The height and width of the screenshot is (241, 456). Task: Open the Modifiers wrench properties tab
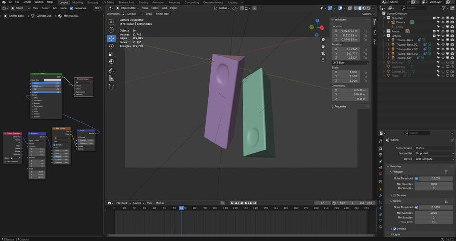(x=380, y=196)
